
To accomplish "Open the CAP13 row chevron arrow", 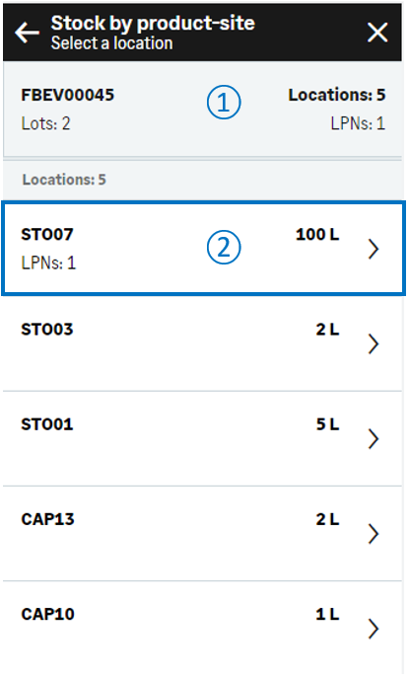I will click(x=374, y=534).
